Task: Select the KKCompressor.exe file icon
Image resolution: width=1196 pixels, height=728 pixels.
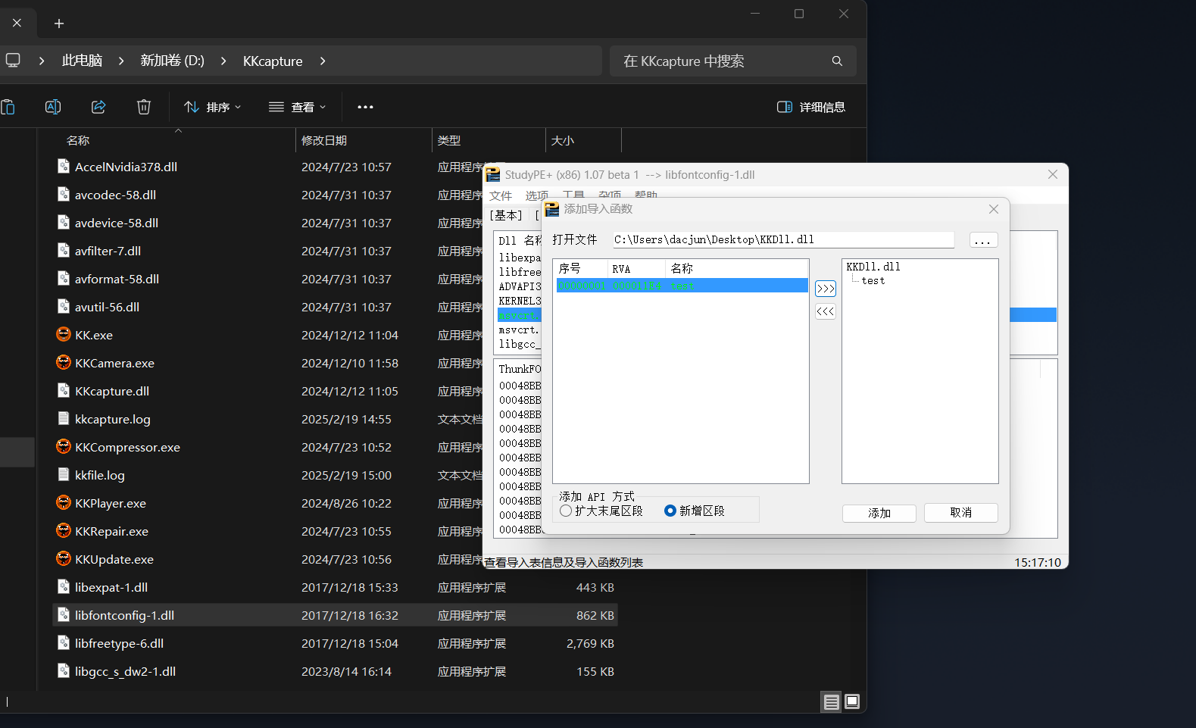Action: [64, 447]
